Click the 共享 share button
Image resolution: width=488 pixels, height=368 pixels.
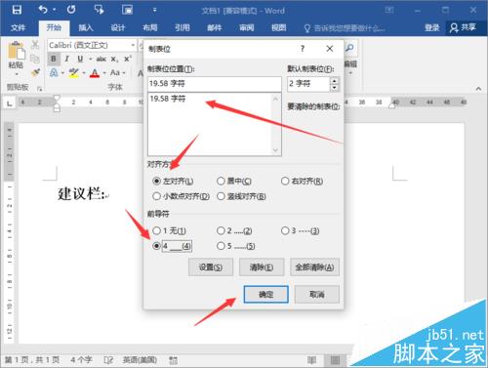coord(463,27)
